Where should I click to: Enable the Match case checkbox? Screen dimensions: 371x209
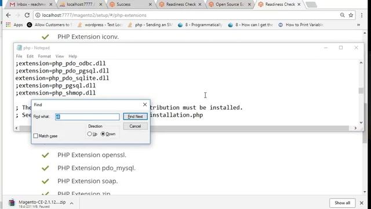[36, 136]
